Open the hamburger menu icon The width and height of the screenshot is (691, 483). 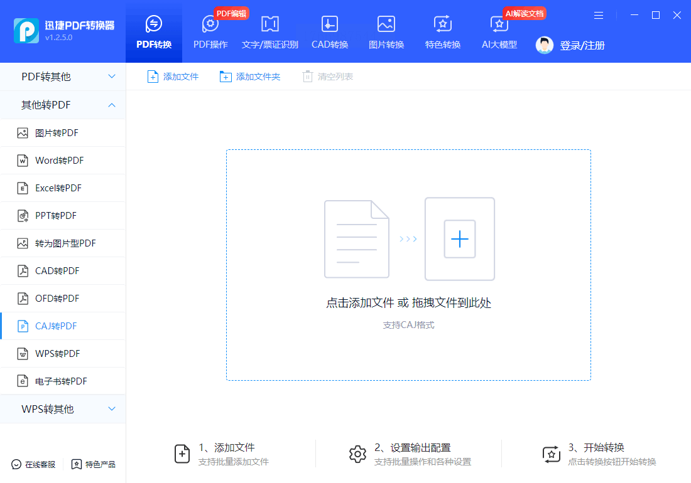pos(599,16)
